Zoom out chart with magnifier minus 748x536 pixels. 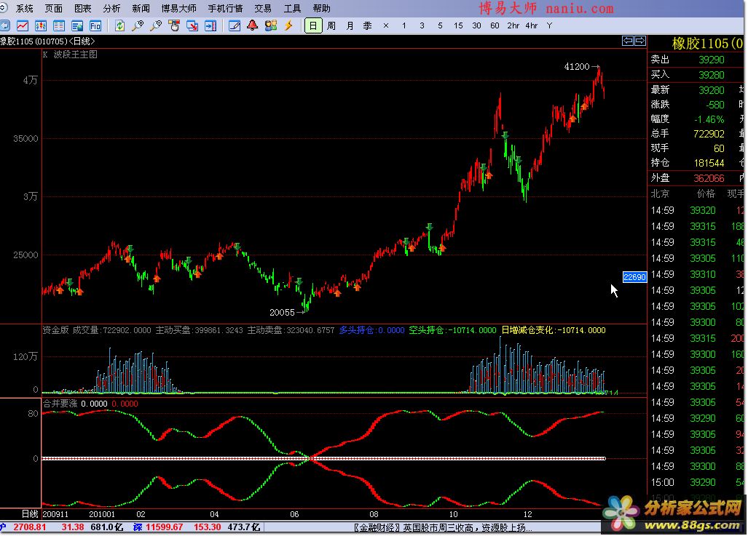click(x=156, y=25)
